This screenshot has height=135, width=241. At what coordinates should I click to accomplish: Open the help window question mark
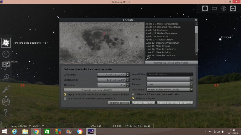(x=6, y=112)
